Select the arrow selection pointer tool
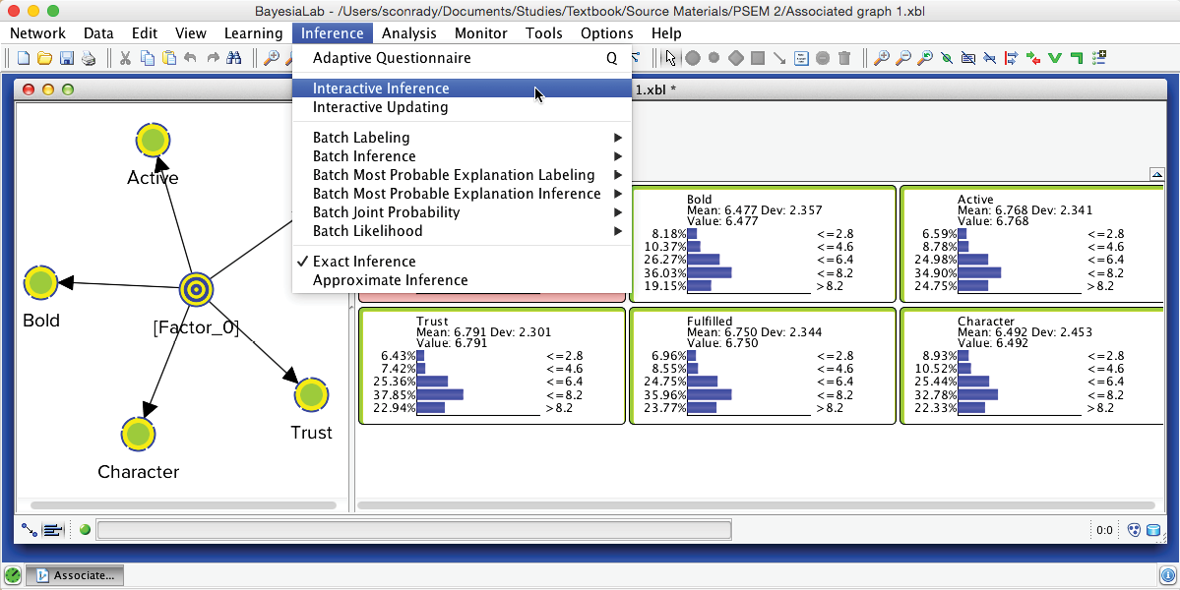This screenshot has height=590, width=1180. point(671,58)
